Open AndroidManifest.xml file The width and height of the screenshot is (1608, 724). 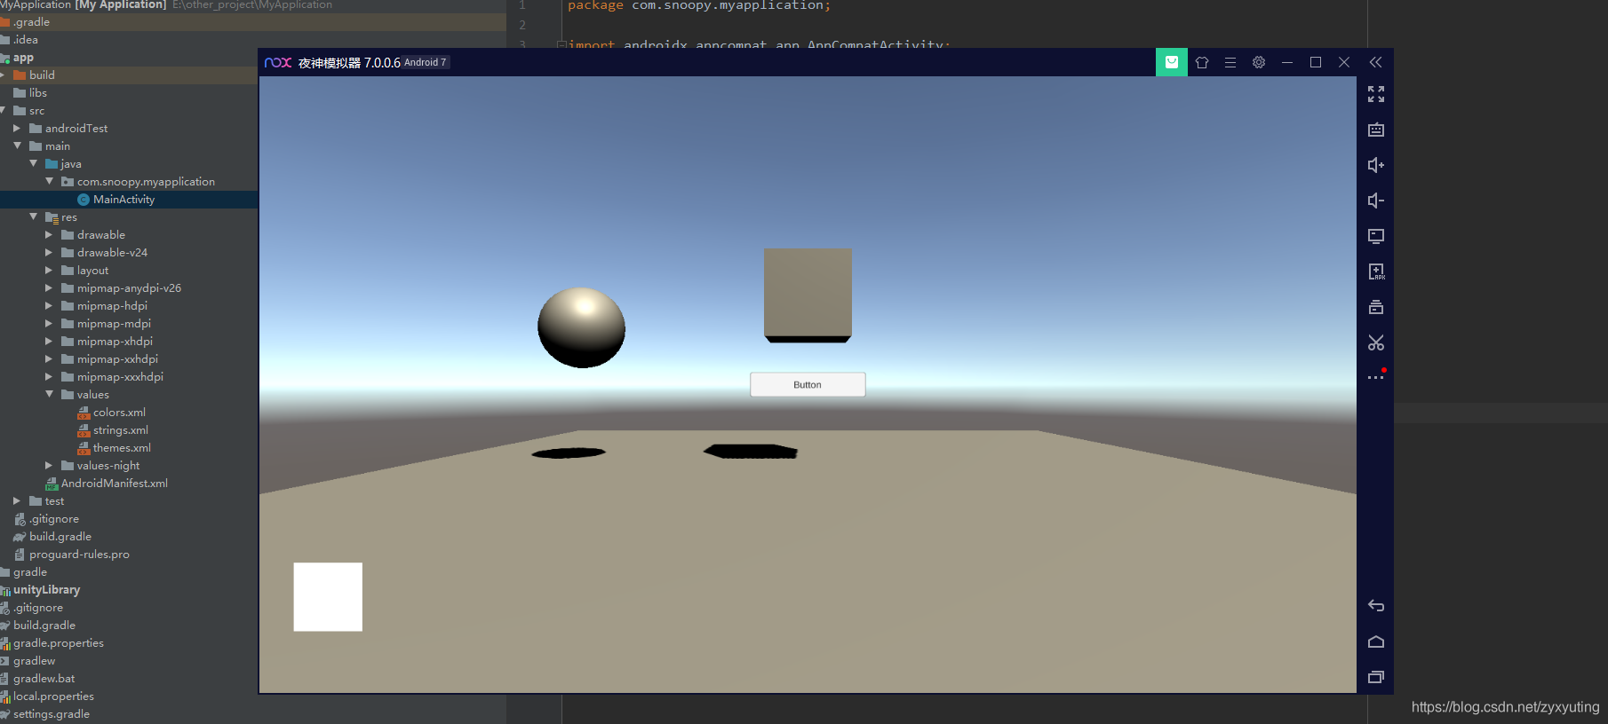tap(114, 484)
